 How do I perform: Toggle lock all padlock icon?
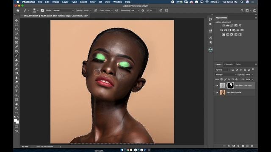236,79
